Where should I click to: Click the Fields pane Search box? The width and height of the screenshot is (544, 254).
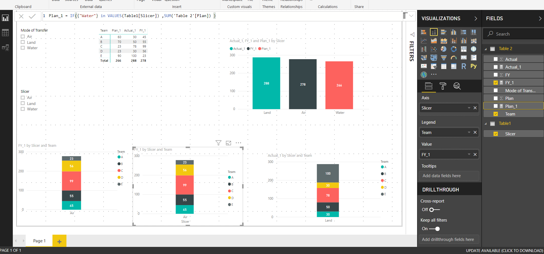[514, 34]
